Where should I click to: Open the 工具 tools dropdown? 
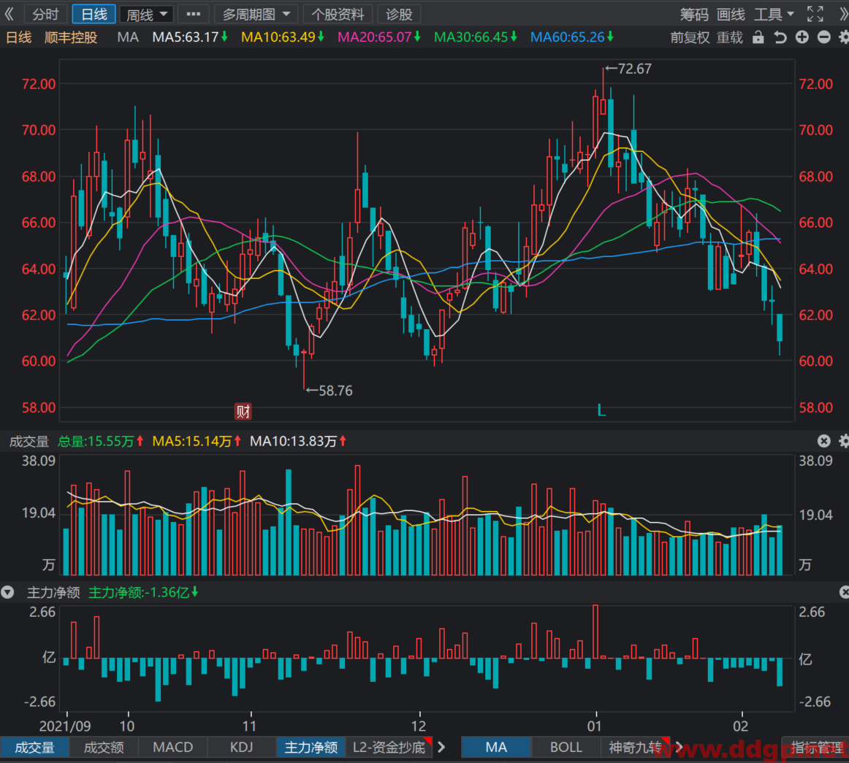(774, 15)
